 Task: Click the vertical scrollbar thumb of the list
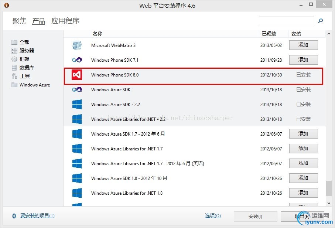pos(329,188)
